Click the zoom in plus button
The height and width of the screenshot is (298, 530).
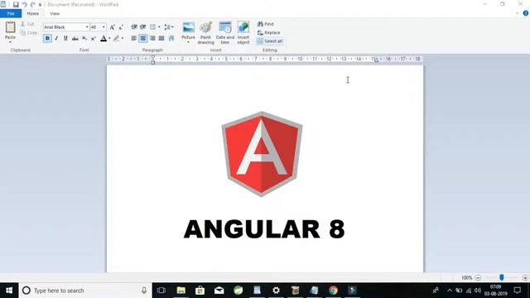[525, 278]
